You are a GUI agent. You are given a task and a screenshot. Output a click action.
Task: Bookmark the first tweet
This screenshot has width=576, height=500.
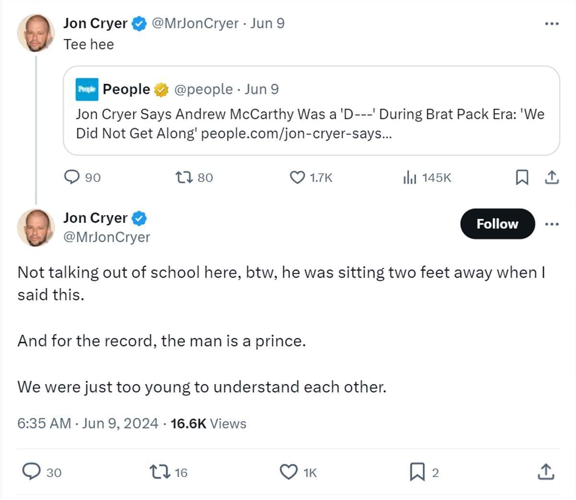tap(522, 178)
